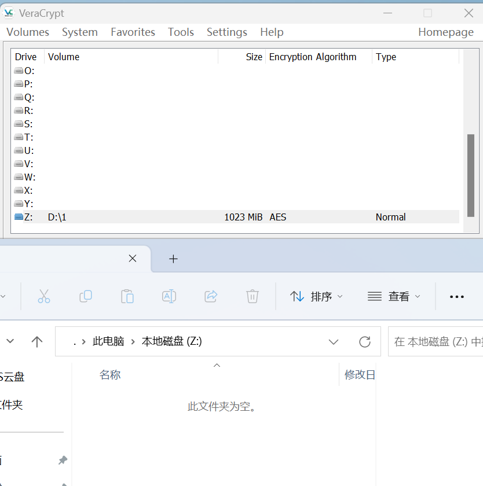Close the current Explorer tab

133,258
